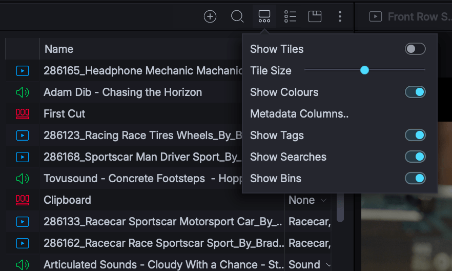
Task: Select 'Articulated Sounds - Cloudy With a Chance'
Action: pos(164,265)
